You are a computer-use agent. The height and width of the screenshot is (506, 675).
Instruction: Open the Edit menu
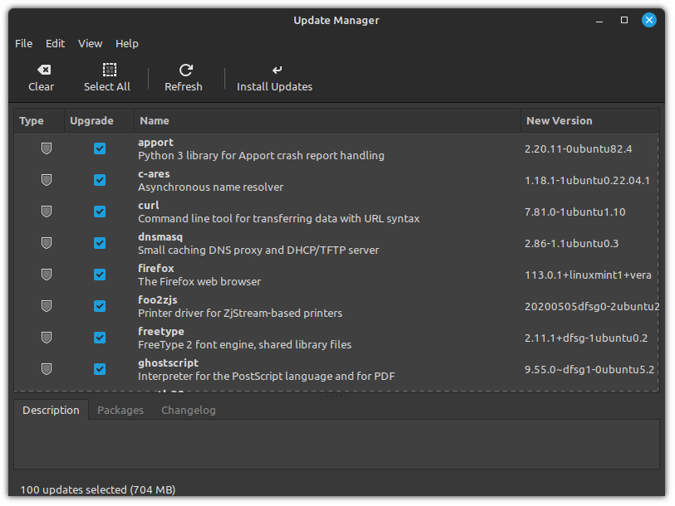(x=55, y=43)
